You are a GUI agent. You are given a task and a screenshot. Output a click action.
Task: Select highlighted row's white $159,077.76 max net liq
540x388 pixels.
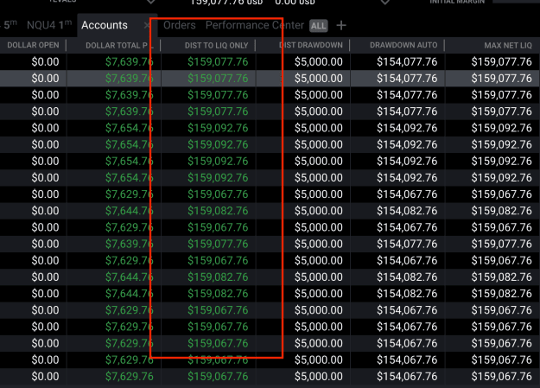501,79
